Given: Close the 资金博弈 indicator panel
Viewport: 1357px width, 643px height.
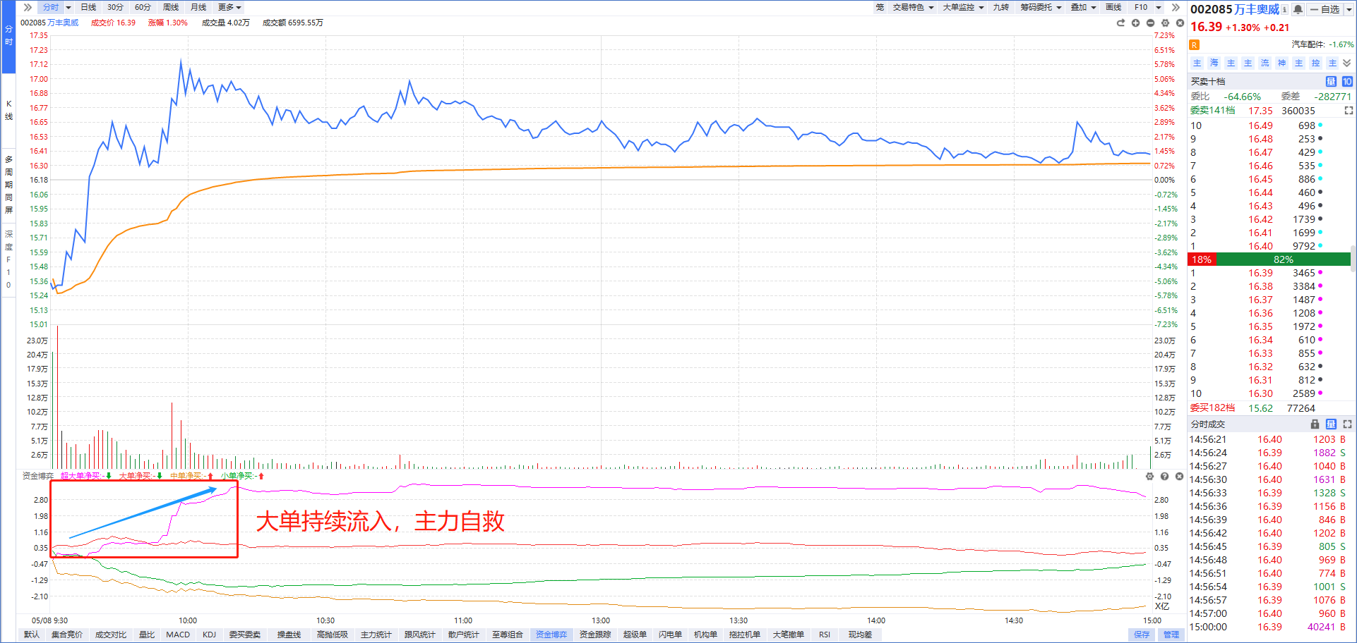Looking at the screenshot, I should pyautogui.click(x=1179, y=477).
